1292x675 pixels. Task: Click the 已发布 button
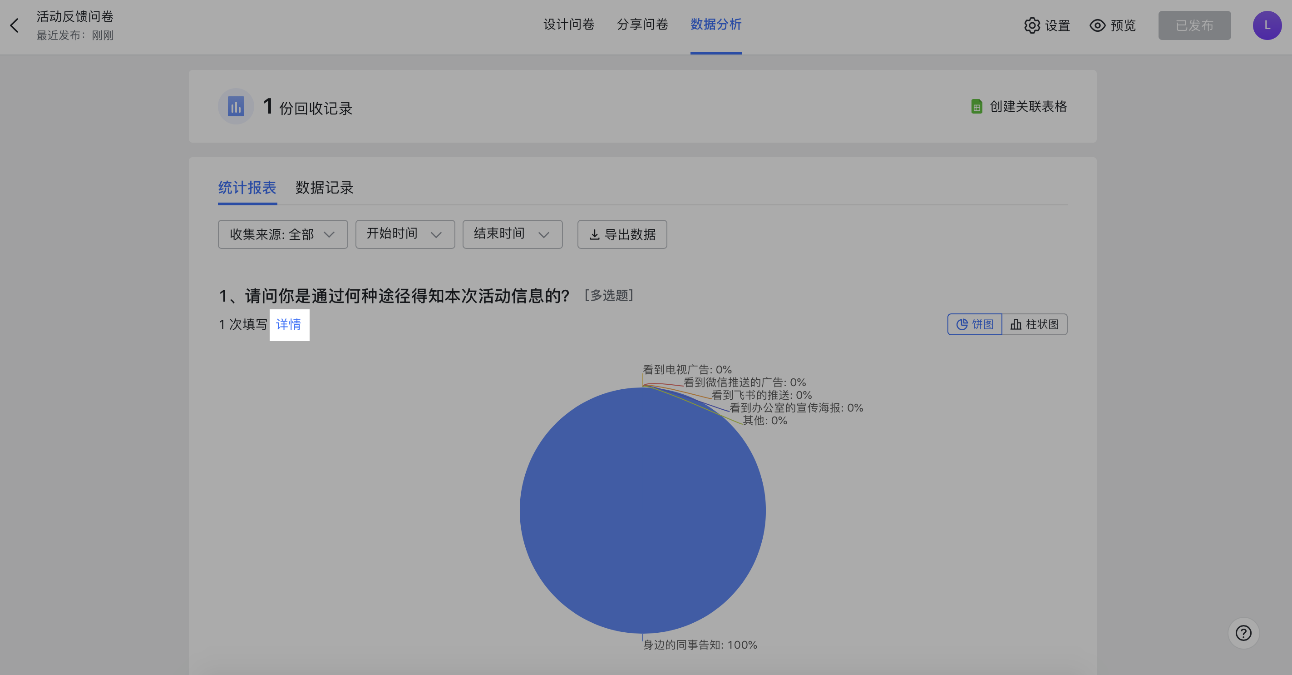click(x=1194, y=25)
